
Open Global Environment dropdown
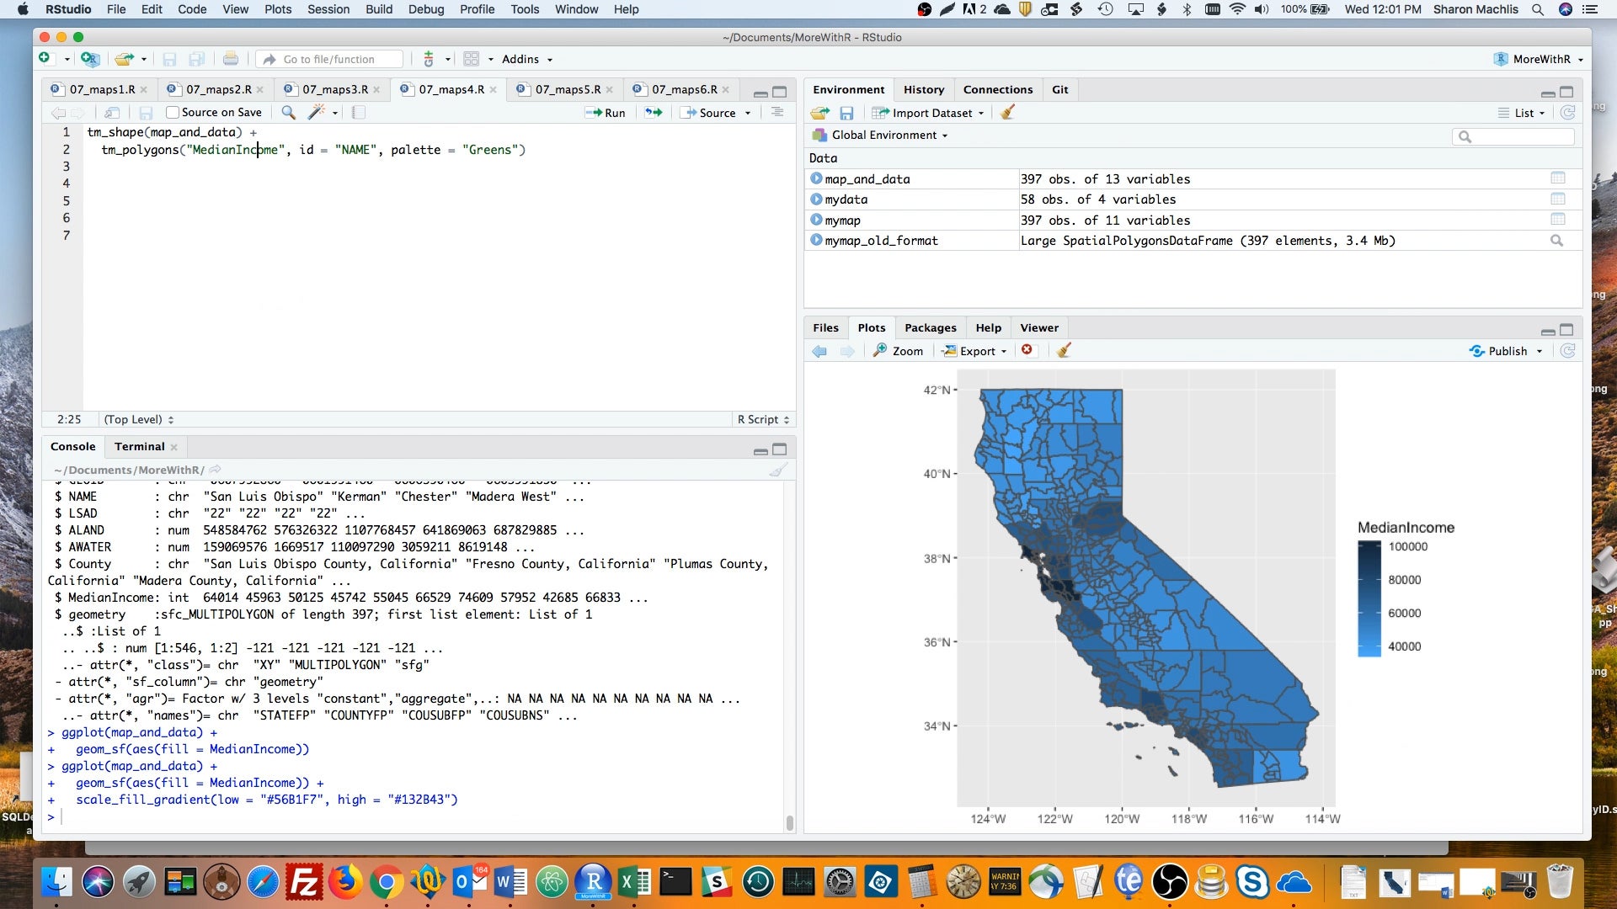tap(880, 135)
